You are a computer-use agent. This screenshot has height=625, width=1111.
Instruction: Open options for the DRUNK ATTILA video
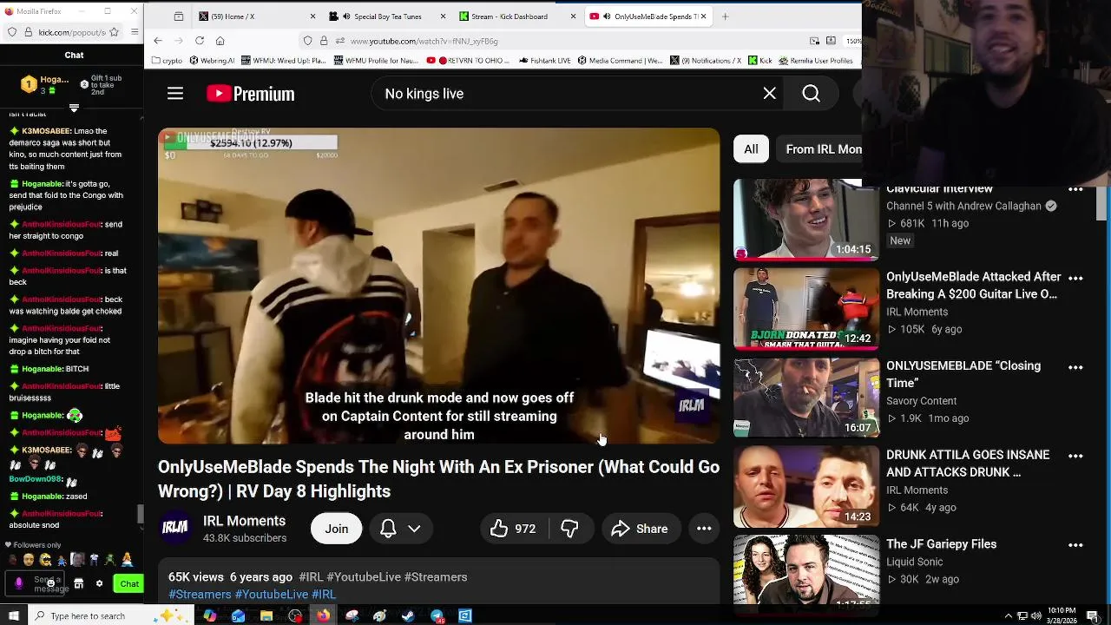tap(1075, 456)
